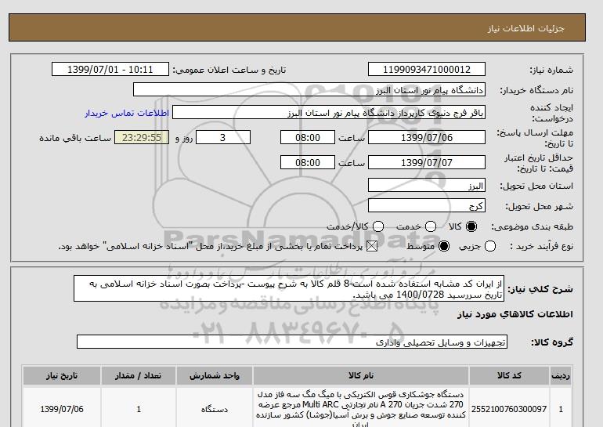Click the response deadline date 1399/07/06 field
The image size is (603, 427).
point(427,137)
